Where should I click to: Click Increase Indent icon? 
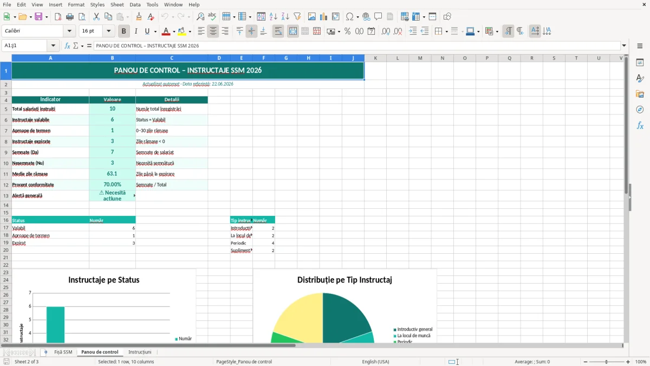(x=413, y=31)
